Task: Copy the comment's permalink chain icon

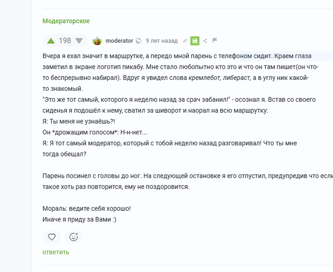Action: point(185,41)
